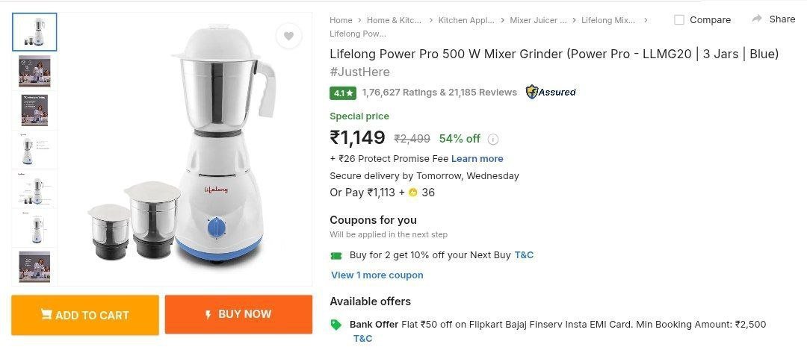
Task: Click the Flipkart Assured badge
Action: pos(551,93)
